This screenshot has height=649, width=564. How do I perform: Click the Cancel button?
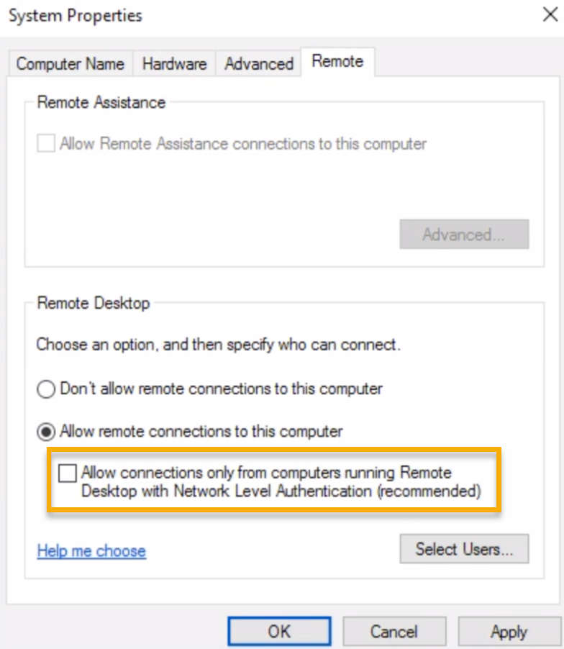point(394,632)
